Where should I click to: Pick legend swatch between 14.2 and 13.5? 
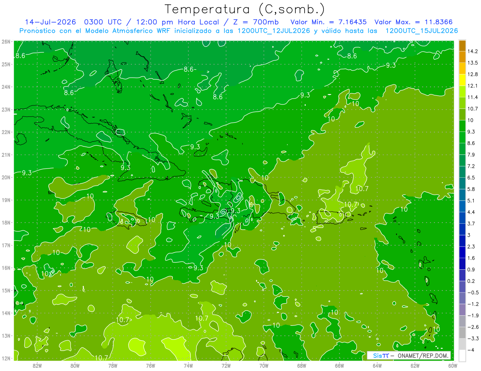click(462, 57)
